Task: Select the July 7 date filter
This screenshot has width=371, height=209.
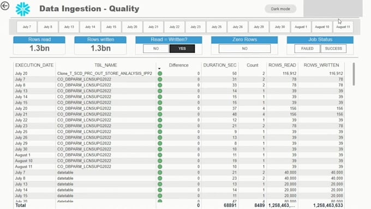Action: click(27, 27)
